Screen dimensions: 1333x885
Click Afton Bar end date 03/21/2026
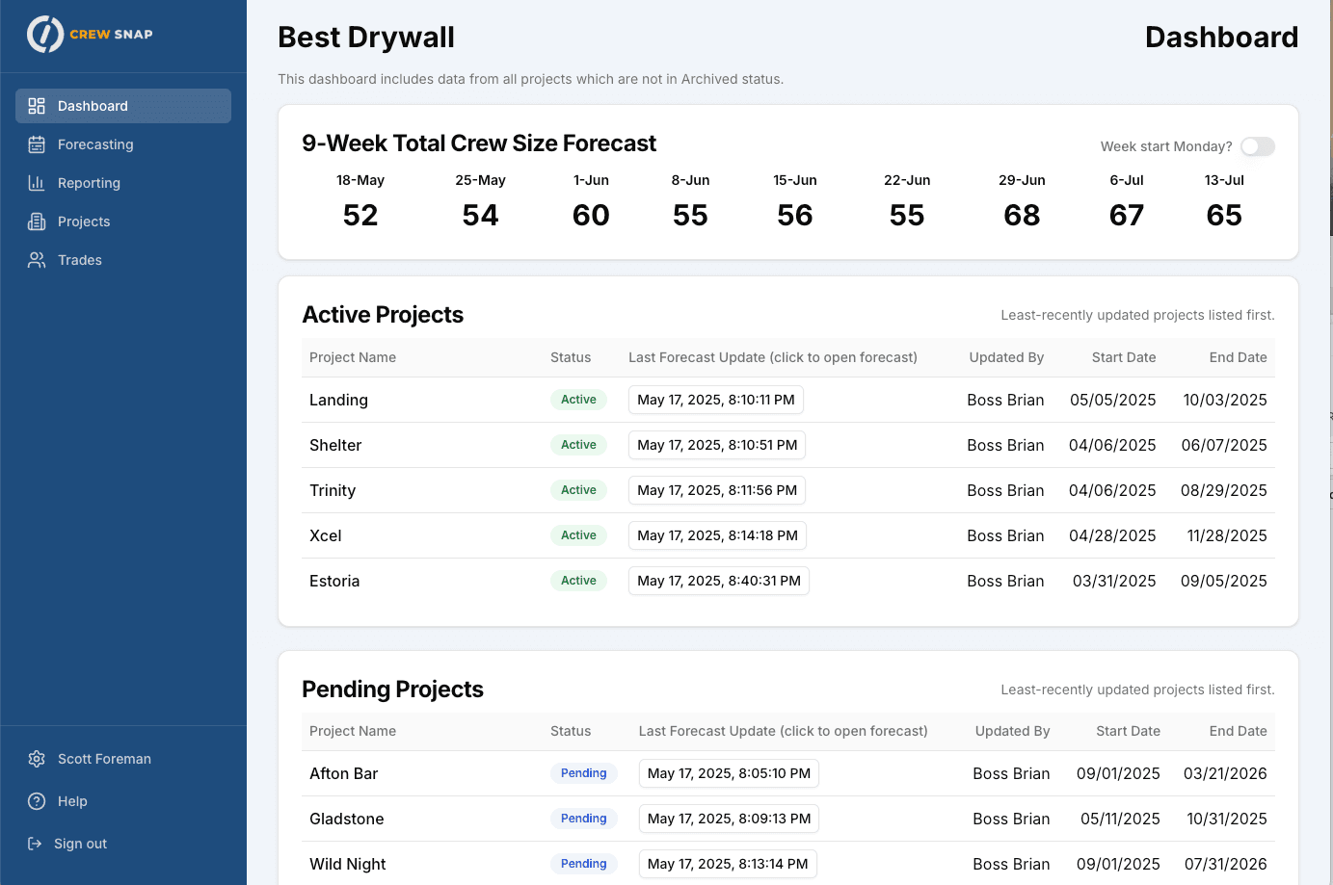pyautogui.click(x=1225, y=773)
